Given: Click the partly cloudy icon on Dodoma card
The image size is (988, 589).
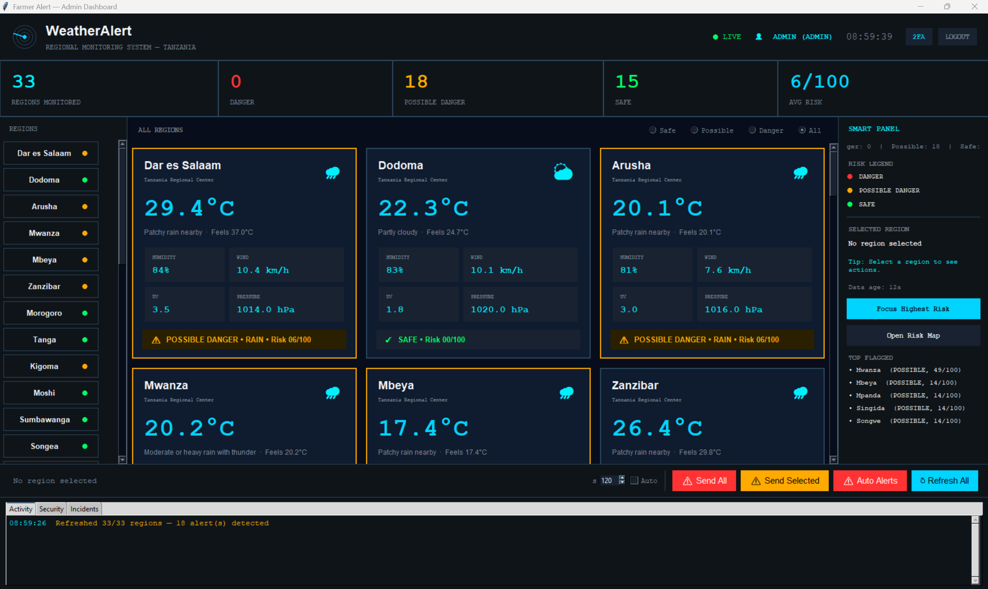Looking at the screenshot, I should pyautogui.click(x=563, y=172).
